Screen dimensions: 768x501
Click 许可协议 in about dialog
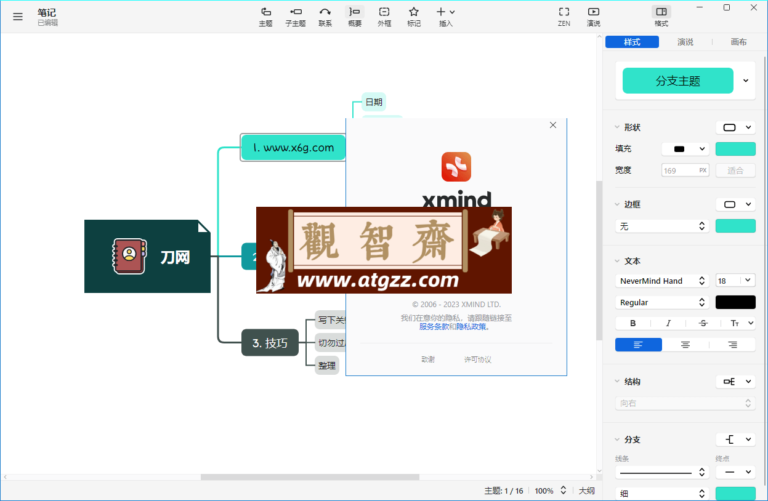pos(478,359)
